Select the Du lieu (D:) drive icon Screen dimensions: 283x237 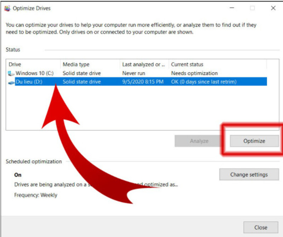tap(11, 83)
